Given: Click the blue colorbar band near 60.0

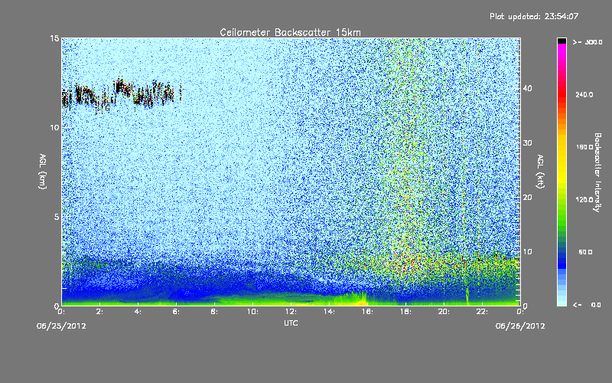Looking at the screenshot, I should [562, 254].
